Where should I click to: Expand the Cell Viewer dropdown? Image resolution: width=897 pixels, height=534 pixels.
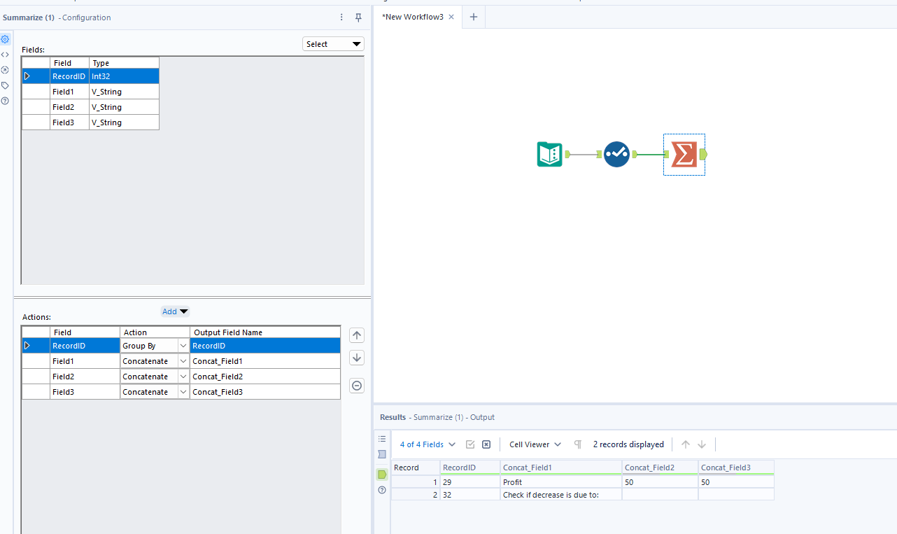coord(534,444)
